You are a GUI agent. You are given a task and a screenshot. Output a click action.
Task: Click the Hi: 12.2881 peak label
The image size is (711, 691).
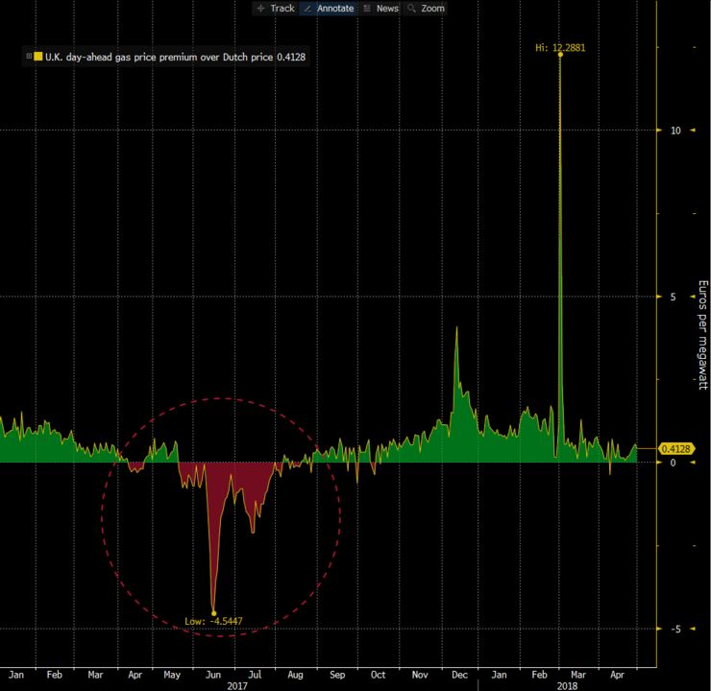pos(560,48)
